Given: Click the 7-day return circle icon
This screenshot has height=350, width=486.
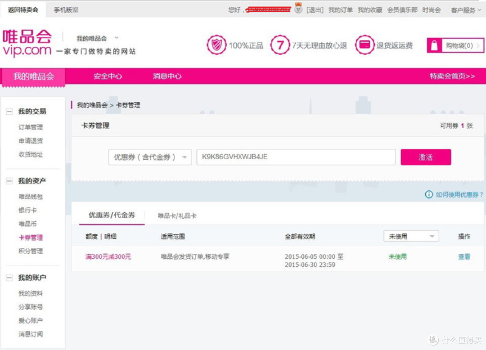Looking at the screenshot, I should (280, 45).
